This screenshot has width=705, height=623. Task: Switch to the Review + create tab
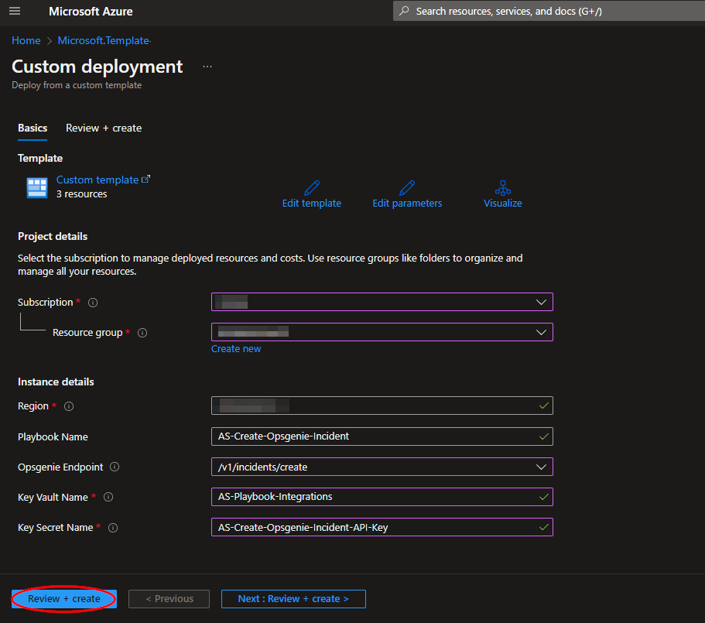[104, 128]
